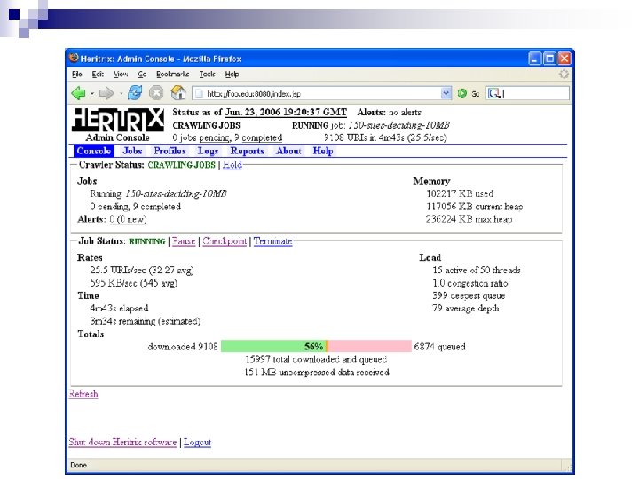Click '236224 KB max heap' text
639x479 pixels.
coord(469,219)
